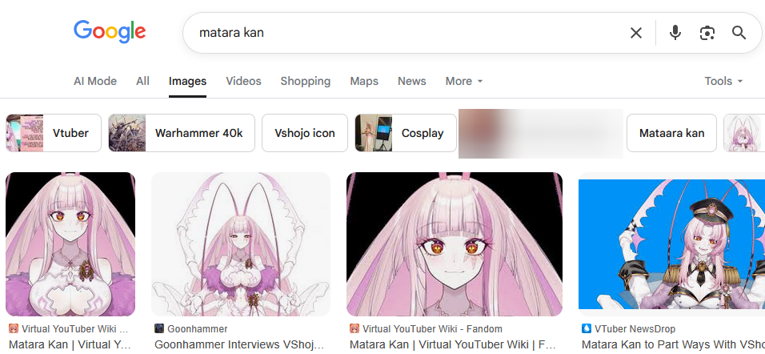
Task: Open the VTuber NewsDrop image thumbnail
Action: point(671,244)
